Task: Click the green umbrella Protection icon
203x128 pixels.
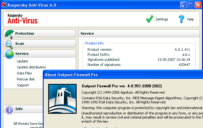Action: (x=10, y=34)
